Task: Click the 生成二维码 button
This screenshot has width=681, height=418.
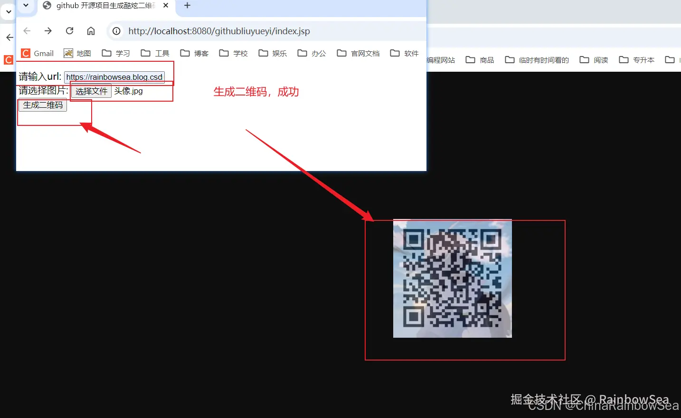Action: [43, 105]
